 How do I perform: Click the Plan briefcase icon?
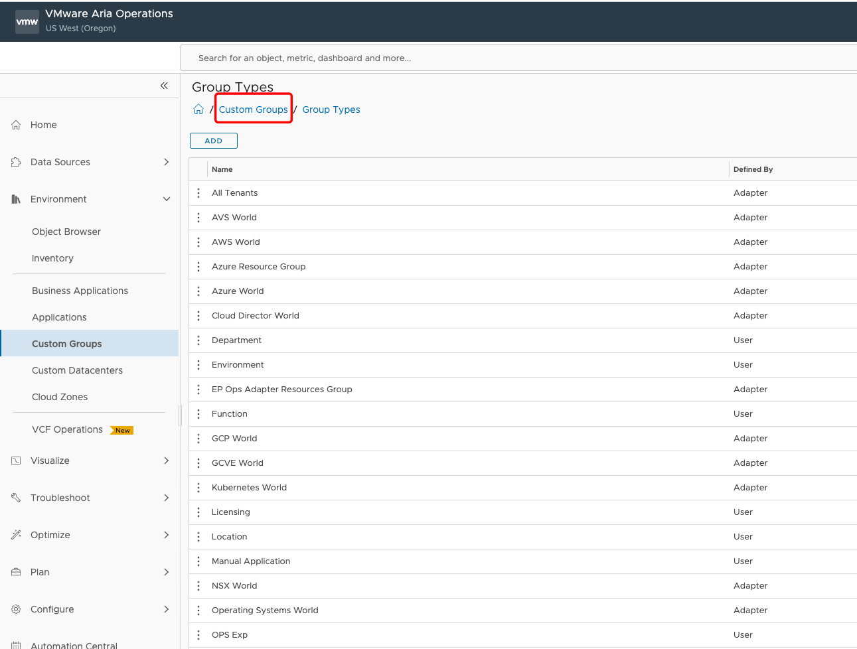click(x=16, y=572)
